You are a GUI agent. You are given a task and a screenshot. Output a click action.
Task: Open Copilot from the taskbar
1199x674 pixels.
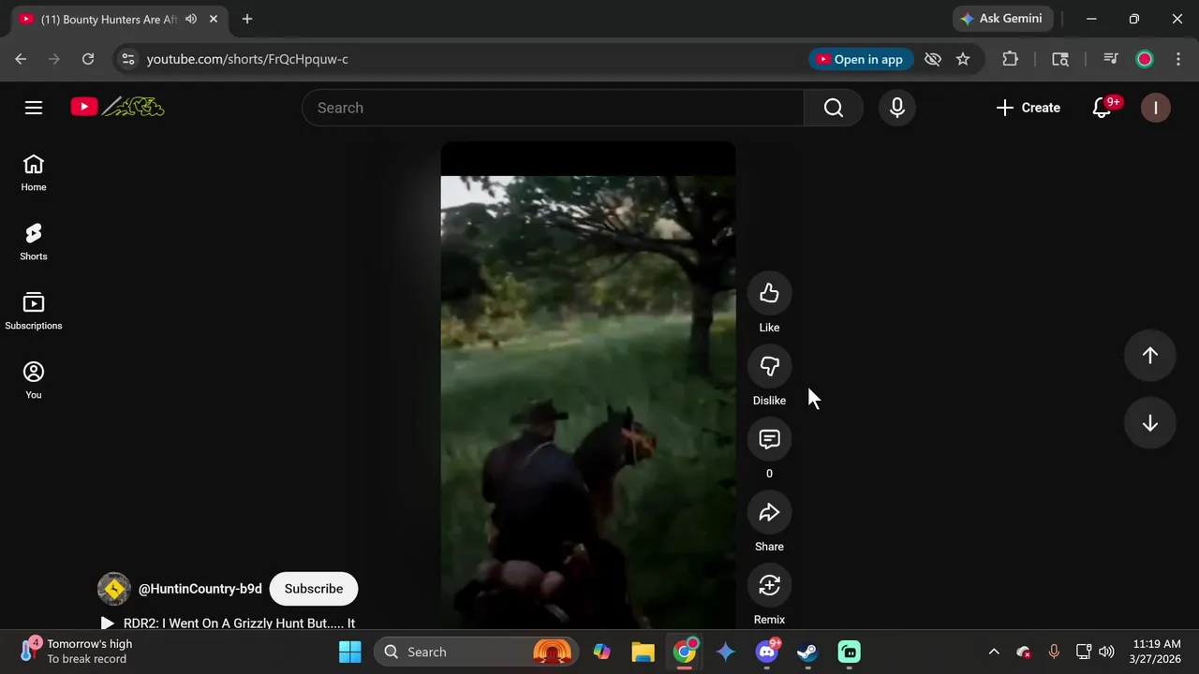pos(601,652)
